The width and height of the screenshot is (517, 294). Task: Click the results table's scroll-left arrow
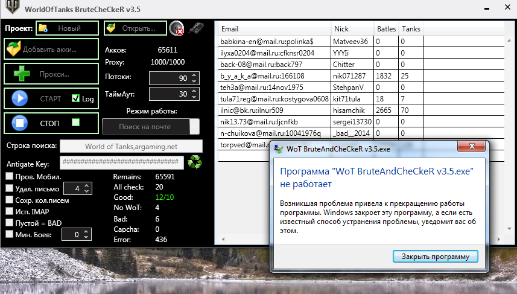pos(223,239)
